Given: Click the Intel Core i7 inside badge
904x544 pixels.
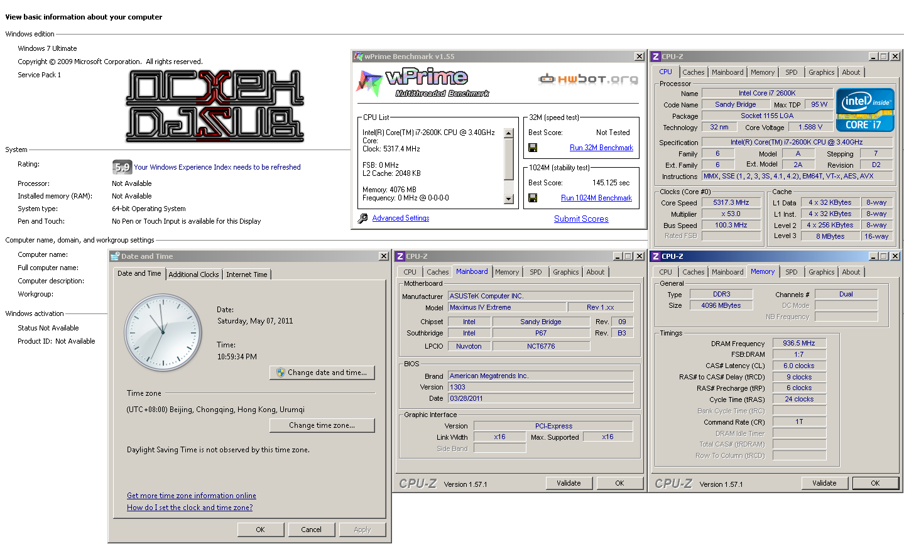Looking at the screenshot, I should pyautogui.click(x=865, y=109).
